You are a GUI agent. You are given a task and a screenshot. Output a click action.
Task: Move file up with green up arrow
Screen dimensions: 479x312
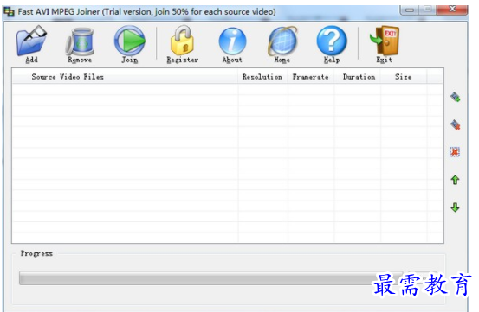(455, 180)
